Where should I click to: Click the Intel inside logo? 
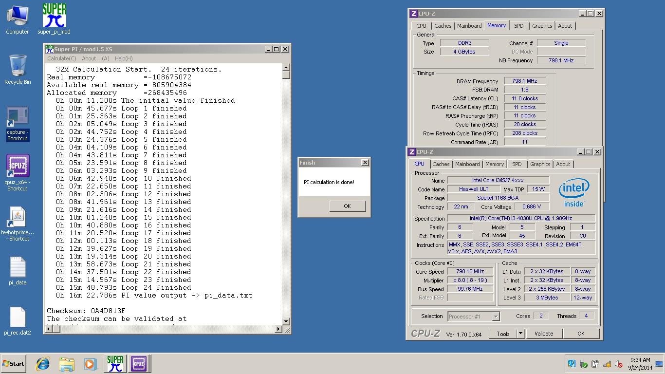[574, 192]
